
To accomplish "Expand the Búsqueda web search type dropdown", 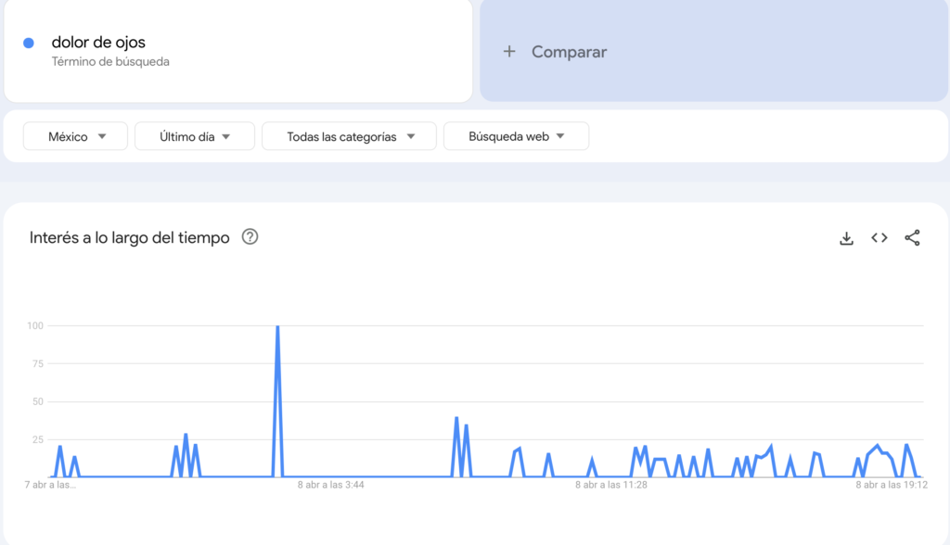I will (516, 136).
